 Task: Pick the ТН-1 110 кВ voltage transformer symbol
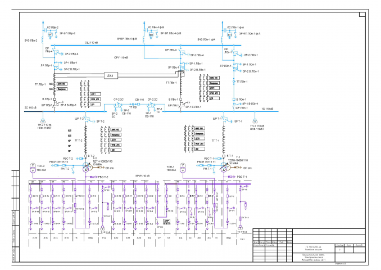(255, 121)
